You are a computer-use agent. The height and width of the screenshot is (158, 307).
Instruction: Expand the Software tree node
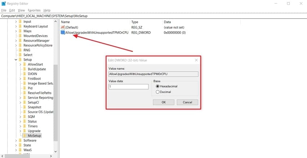click(16, 140)
